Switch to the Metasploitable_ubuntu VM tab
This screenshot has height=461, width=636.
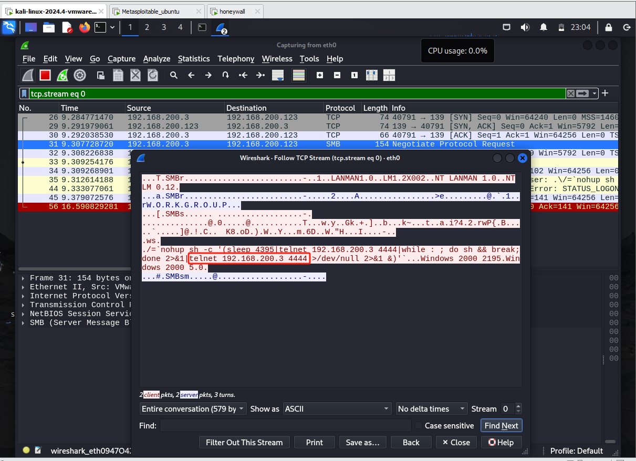coord(157,12)
